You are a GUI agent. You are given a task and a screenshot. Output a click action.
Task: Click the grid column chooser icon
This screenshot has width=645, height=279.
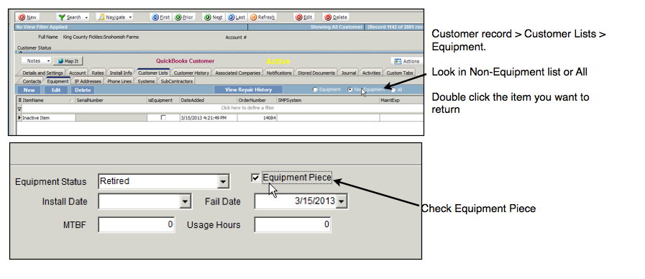[19, 100]
